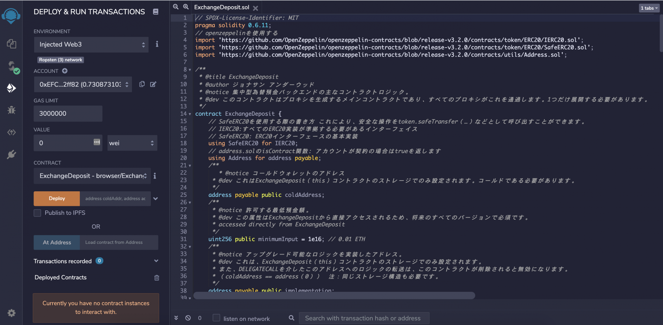Screen dimensions: 663x325
Task: Click the Deployed Contracts heading
Action: click(x=60, y=277)
